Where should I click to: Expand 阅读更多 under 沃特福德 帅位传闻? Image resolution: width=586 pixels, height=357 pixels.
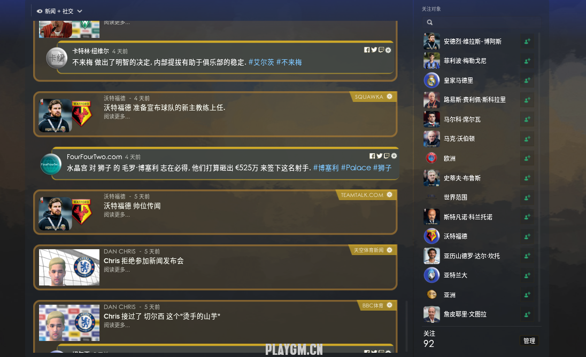click(117, 215)
